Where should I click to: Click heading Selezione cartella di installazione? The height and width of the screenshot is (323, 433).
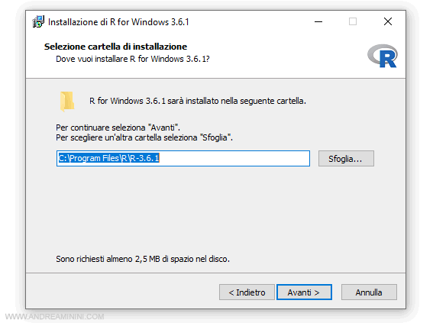(x=115, y=47)
